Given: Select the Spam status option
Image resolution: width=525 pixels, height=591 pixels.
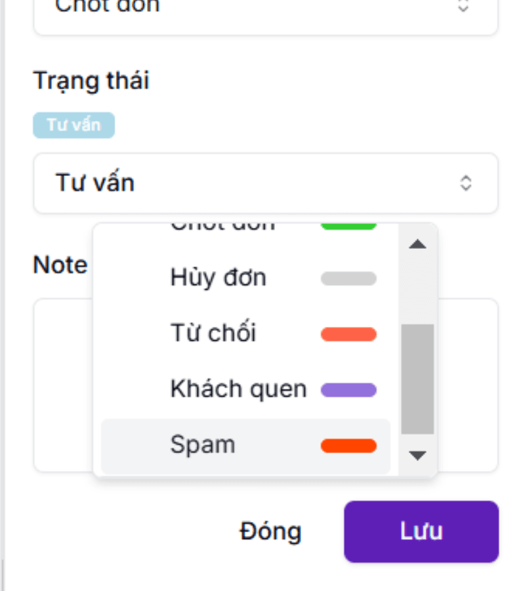Looking at the screenshot, I should [203, 445].
